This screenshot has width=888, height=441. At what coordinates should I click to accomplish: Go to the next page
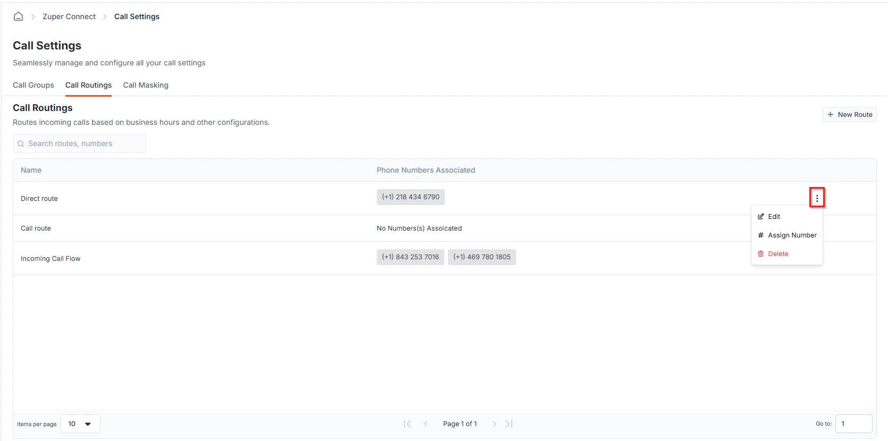(494, 424)
